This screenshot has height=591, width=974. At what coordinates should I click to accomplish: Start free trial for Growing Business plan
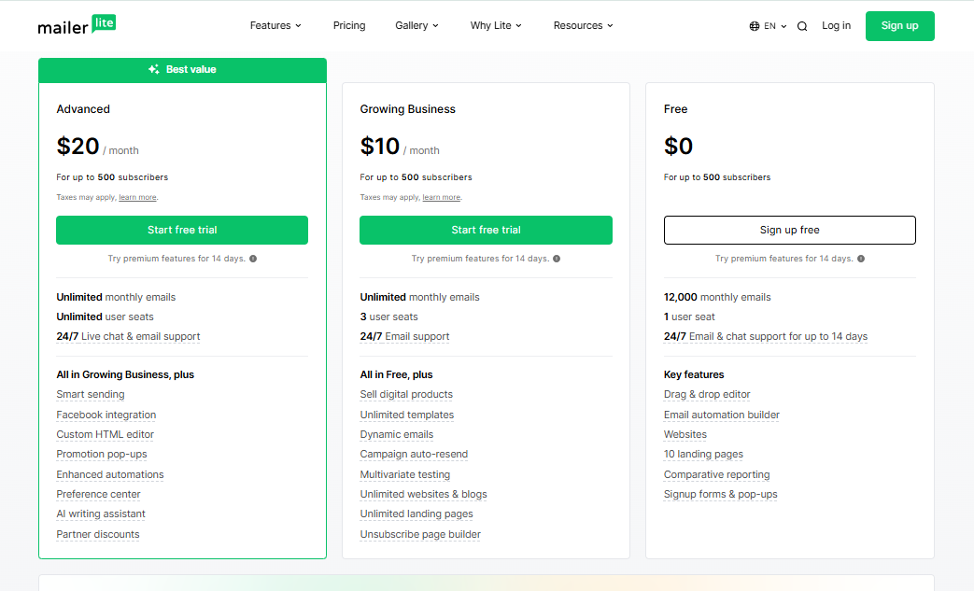486,230
